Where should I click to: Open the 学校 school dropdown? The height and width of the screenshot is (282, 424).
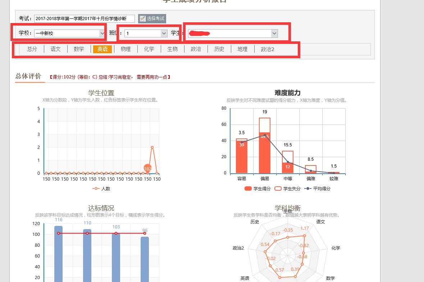[x=69, y=33]
